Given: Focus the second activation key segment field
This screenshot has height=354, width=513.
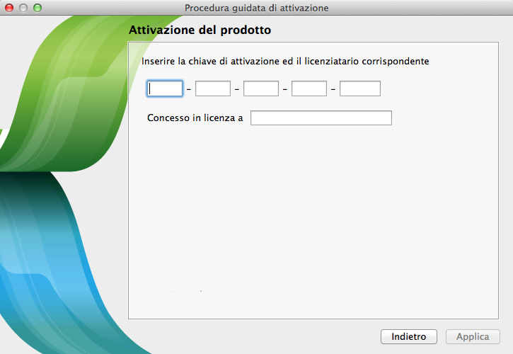Looking at the screenshot, I should tap(213, 88).
